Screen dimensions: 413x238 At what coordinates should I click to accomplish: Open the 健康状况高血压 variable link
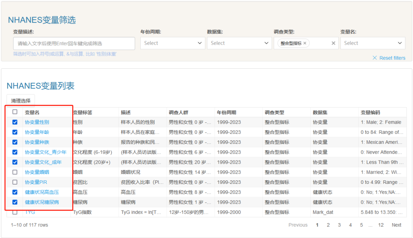(x=42, y=192)
